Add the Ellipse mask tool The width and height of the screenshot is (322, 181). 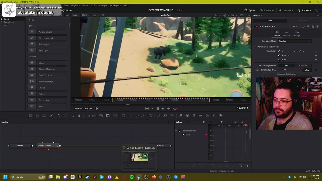[x=130, y=116]
